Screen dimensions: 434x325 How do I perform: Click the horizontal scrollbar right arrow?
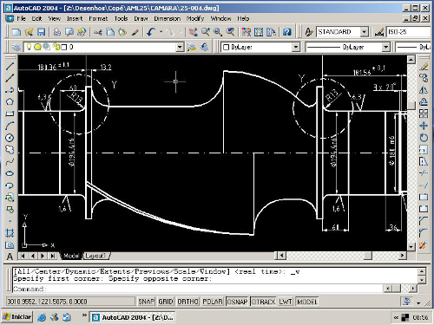point(403,256)
